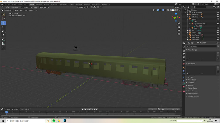Launch Blender from the Windows taskbar

[48, 121]
